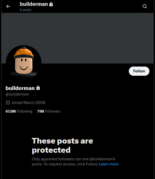Open the builderman hard-hat avatar picture

24,63
